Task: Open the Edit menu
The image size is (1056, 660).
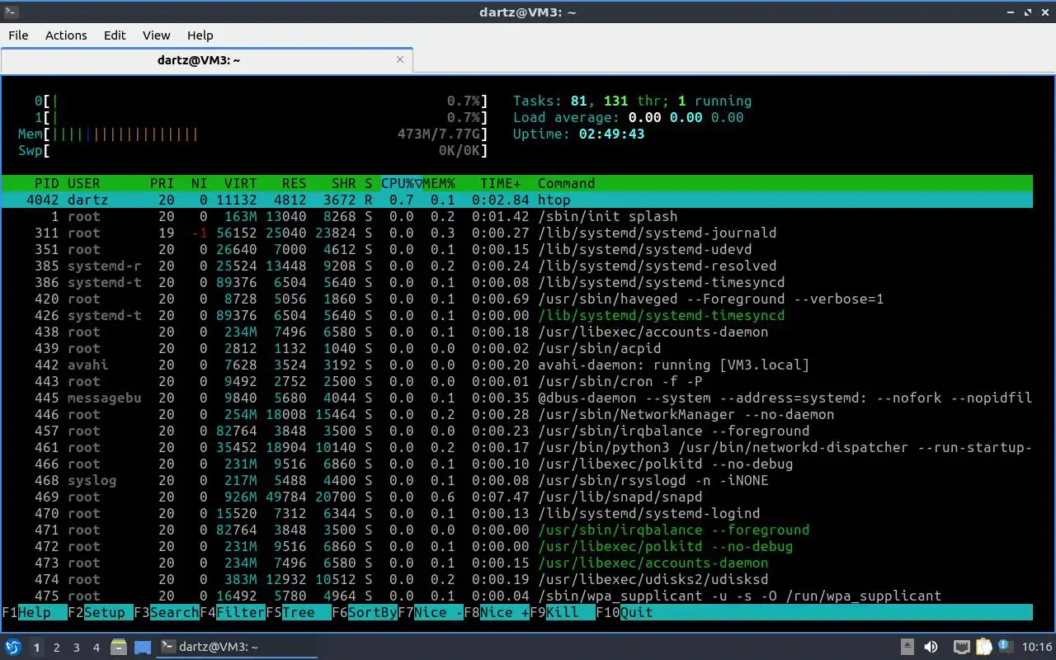Action: (x=115, y=35)
